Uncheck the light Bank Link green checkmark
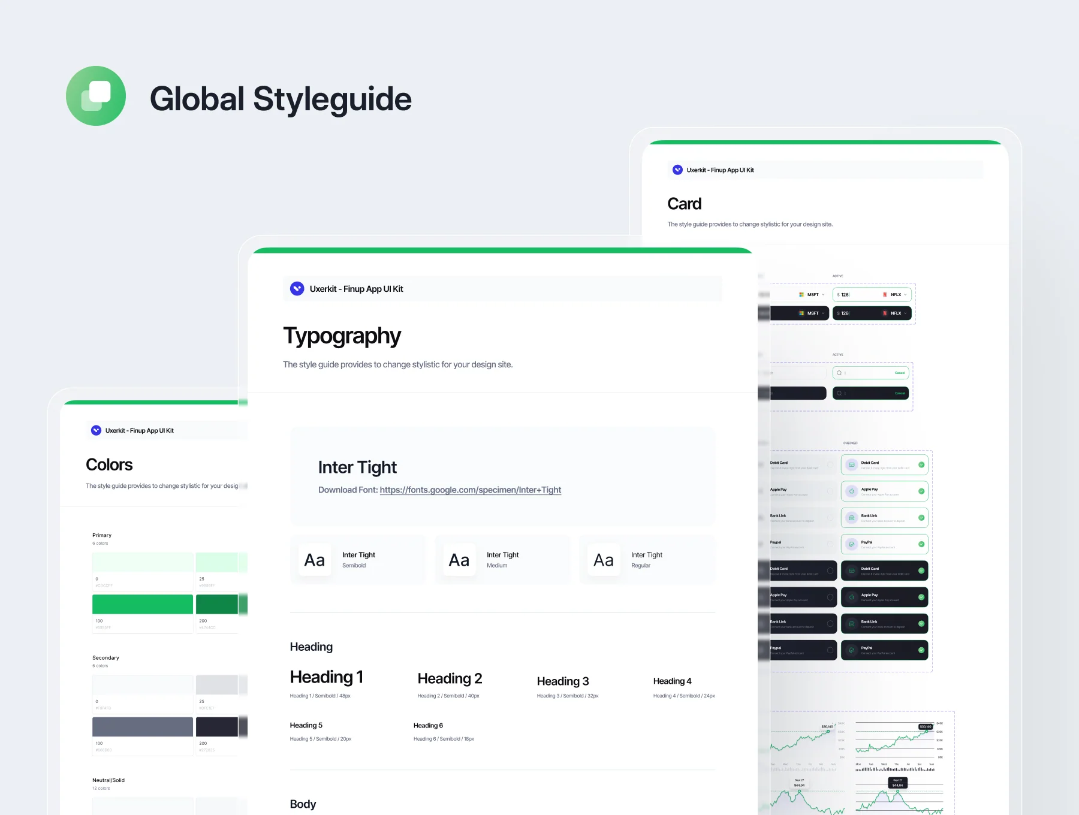 click(921, 518)
